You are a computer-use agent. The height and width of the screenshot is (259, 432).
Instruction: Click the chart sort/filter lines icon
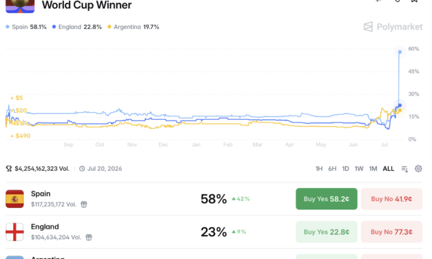click(x=404, y=169)
